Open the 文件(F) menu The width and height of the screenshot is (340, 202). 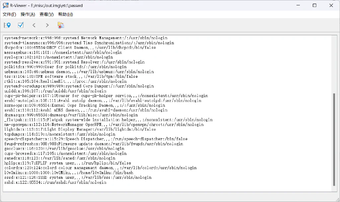pos(9,15)
